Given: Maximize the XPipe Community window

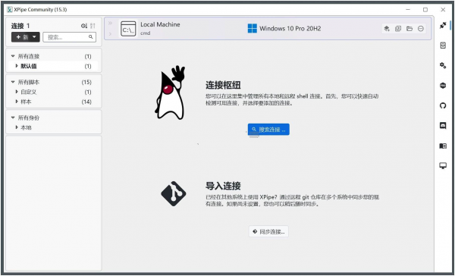Looking at the screenshot, I should tap(425, 10).
